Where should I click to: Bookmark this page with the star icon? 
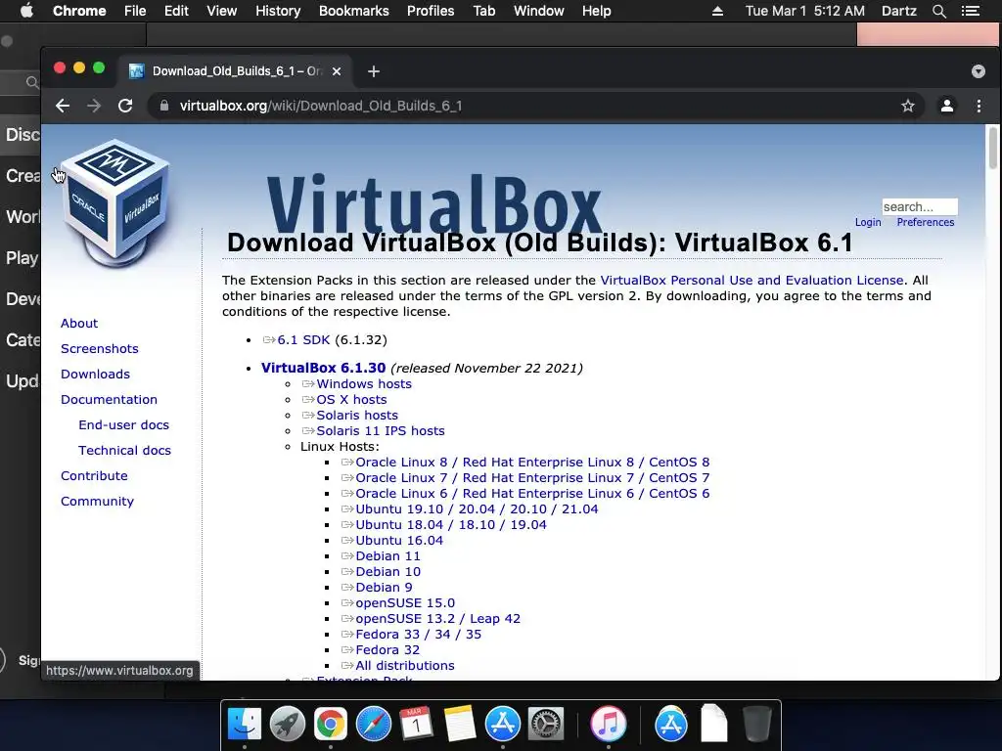pyautogui.click(x=907, y=106)
